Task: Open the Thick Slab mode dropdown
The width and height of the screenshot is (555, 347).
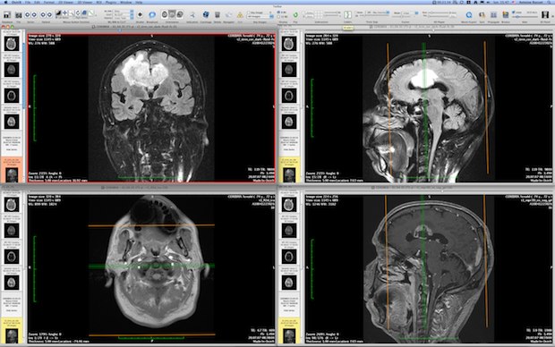Action: tap(378, 13)
